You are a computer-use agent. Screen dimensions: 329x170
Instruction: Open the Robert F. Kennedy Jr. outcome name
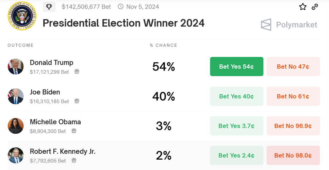pyautogui.click(x=63, y=151)
